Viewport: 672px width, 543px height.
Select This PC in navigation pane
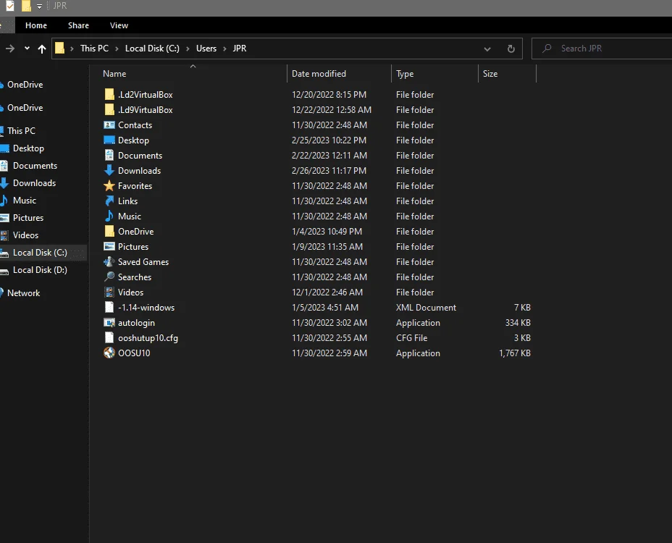[x=21, y=131]
